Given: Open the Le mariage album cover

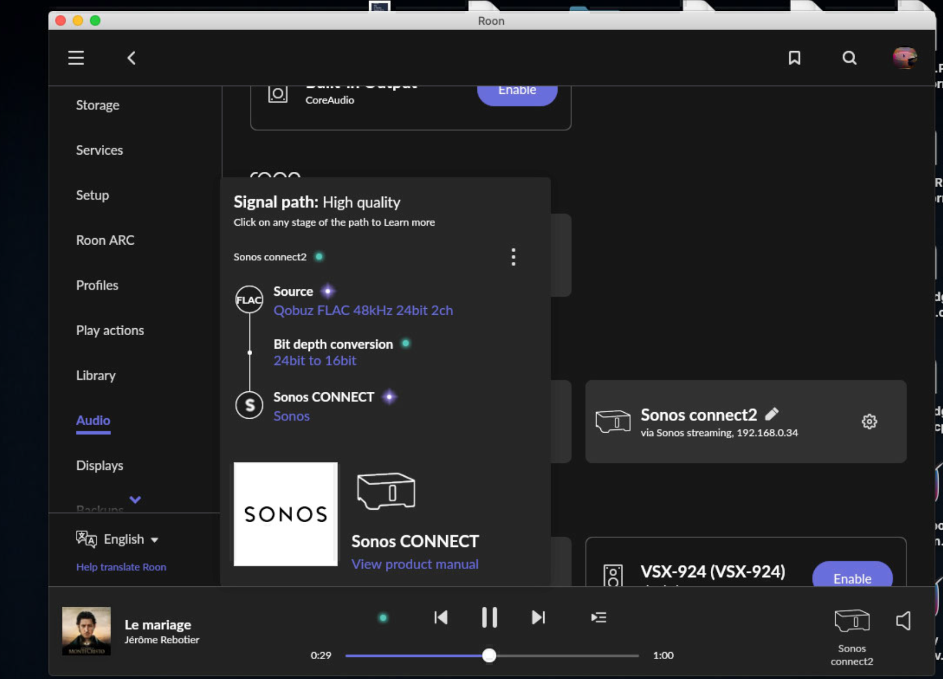Looking at the screenshot, I should [86, 631].
